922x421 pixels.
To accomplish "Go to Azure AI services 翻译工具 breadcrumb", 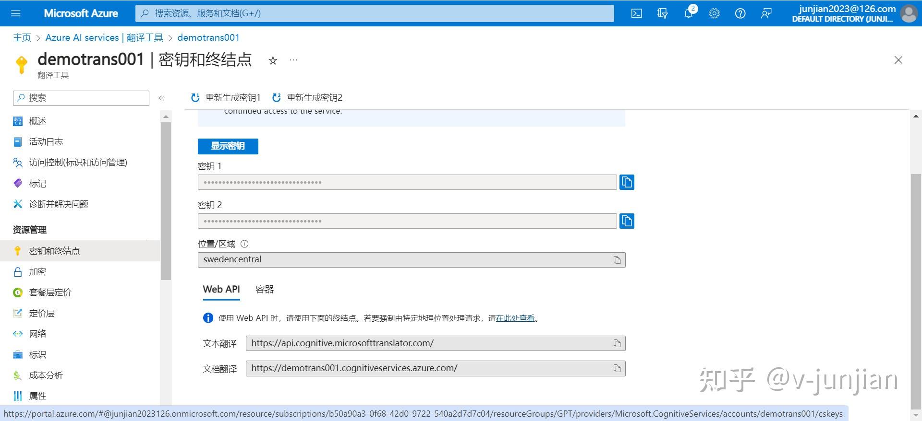I will (104, 37).
